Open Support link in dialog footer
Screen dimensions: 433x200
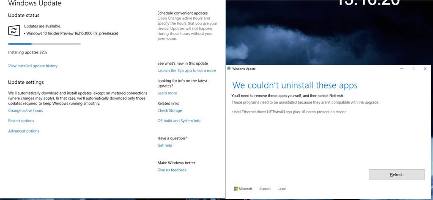click(265, 189)
